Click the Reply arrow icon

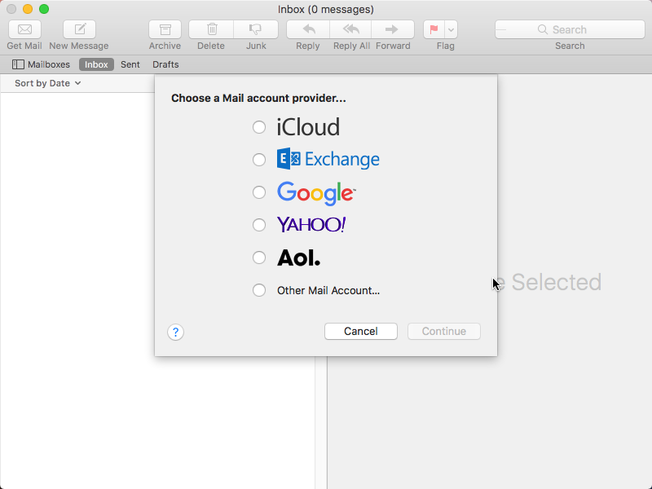tap(308, 29)
